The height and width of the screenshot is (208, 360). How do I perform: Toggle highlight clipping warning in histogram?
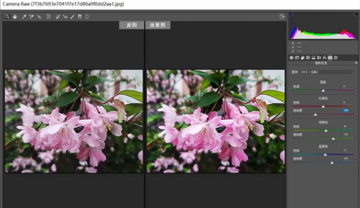(x=356, y=14)
